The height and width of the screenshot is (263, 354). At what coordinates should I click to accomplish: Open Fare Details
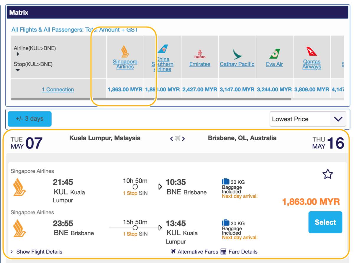coord(243,252)
